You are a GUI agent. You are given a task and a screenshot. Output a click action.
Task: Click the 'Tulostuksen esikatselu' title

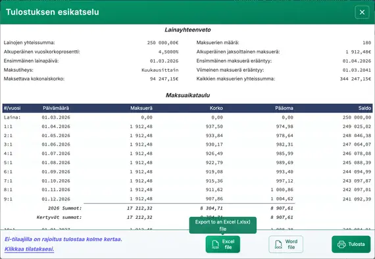[x=53, y=12]
